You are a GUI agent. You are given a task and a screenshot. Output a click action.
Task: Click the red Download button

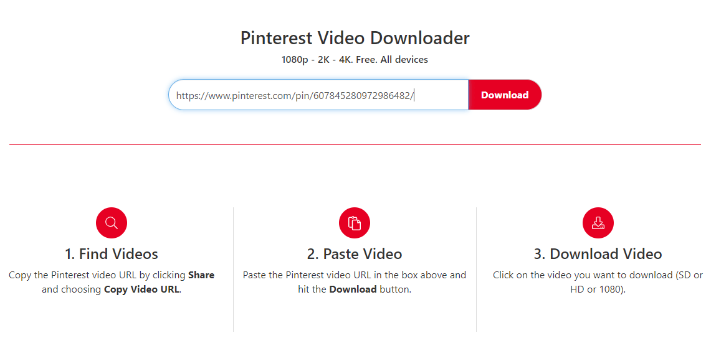(x=505, y=95)
